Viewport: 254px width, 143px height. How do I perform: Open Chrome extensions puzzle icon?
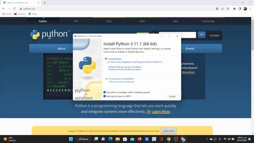(x=234, y=9)
